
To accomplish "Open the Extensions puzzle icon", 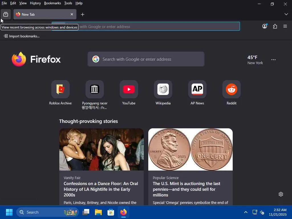I will [x=275, y=26].
